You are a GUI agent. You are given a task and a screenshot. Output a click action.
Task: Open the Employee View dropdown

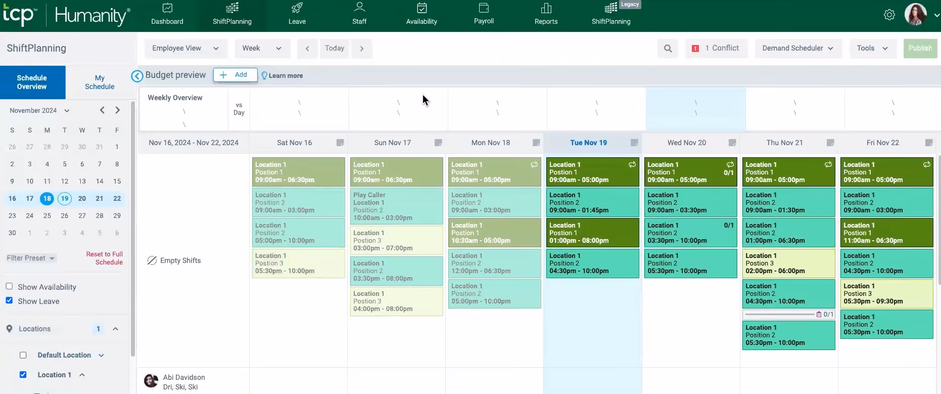pos(185,49)
